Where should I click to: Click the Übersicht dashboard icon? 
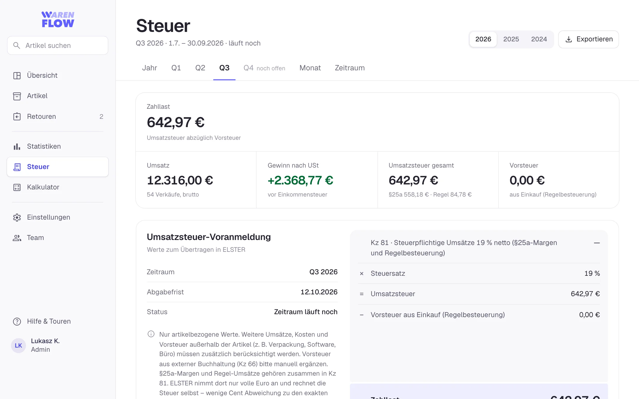[17, 76]
